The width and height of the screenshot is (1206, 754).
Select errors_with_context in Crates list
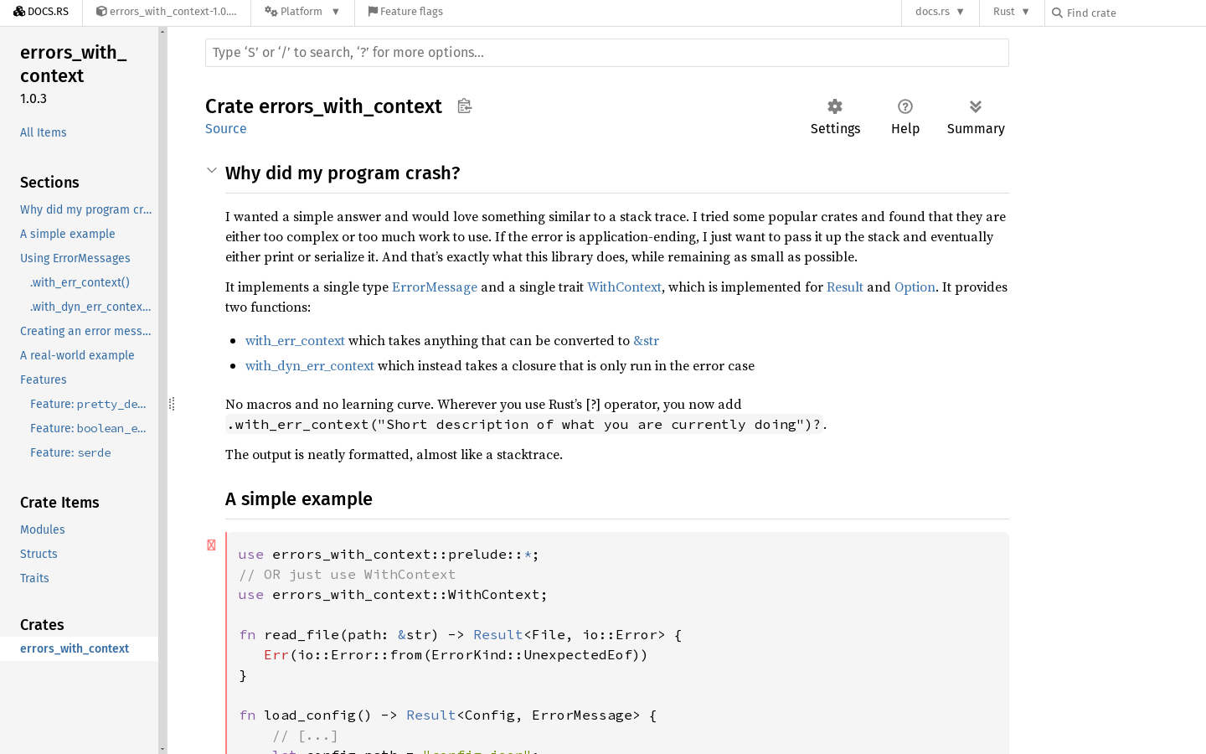click(79, 648)
